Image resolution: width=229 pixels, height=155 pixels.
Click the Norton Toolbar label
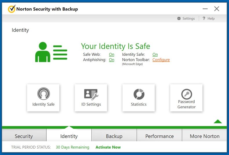pyautogui.click(x=136, y=60)
